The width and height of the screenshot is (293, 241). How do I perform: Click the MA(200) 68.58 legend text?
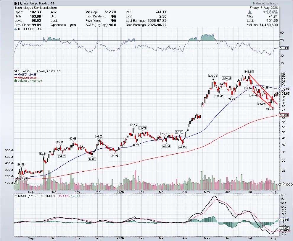(x=27, y=78)
